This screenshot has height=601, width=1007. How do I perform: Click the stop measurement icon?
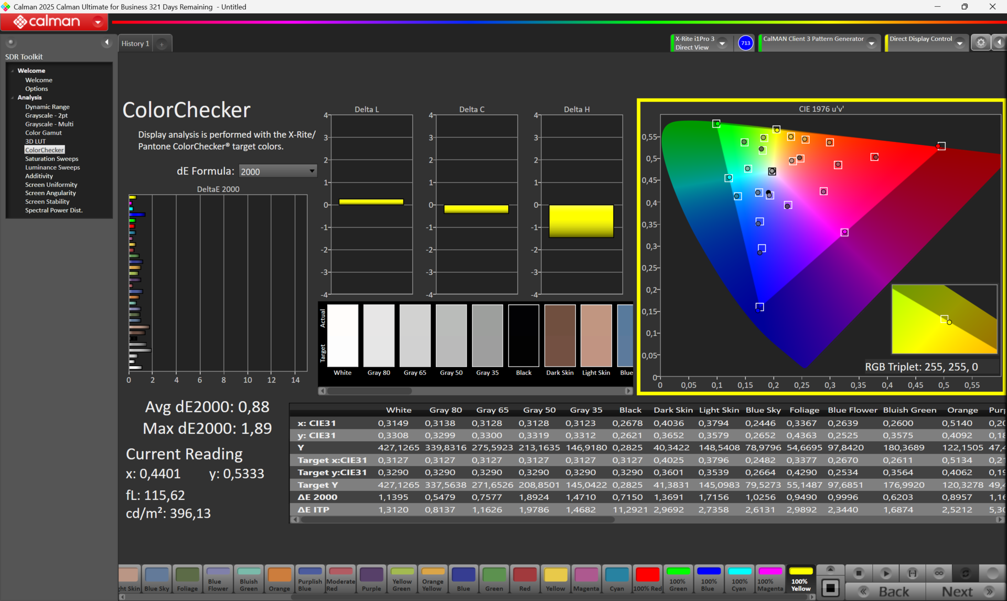[x=859, y=573]
